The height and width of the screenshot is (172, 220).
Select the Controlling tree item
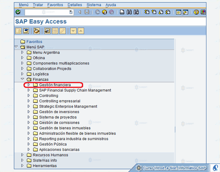click(49, 96)
